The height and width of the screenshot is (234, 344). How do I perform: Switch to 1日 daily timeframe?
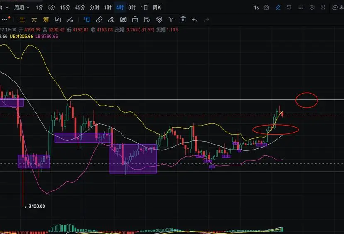coord(144,7)
